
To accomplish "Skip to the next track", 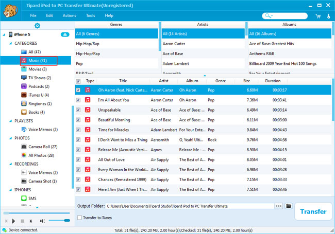I will coord(31,221).
